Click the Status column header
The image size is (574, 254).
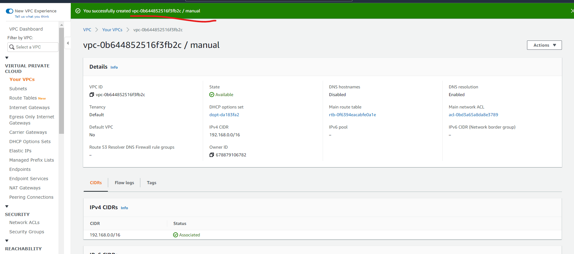(x=180, y=223)
